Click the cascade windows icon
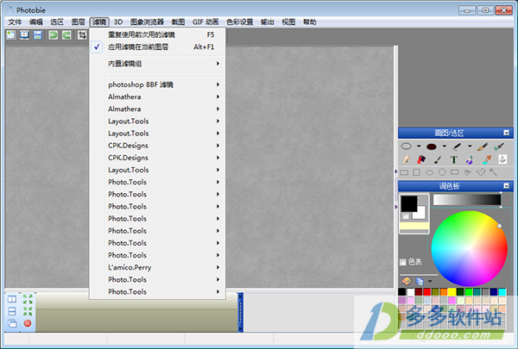 [x=12, y=323]
